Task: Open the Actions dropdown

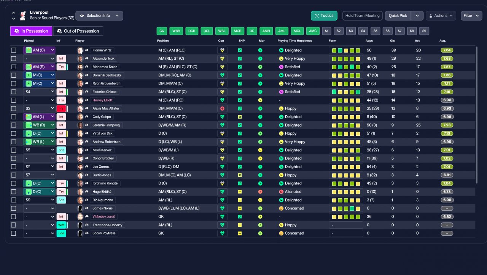Action: point(441,16)
